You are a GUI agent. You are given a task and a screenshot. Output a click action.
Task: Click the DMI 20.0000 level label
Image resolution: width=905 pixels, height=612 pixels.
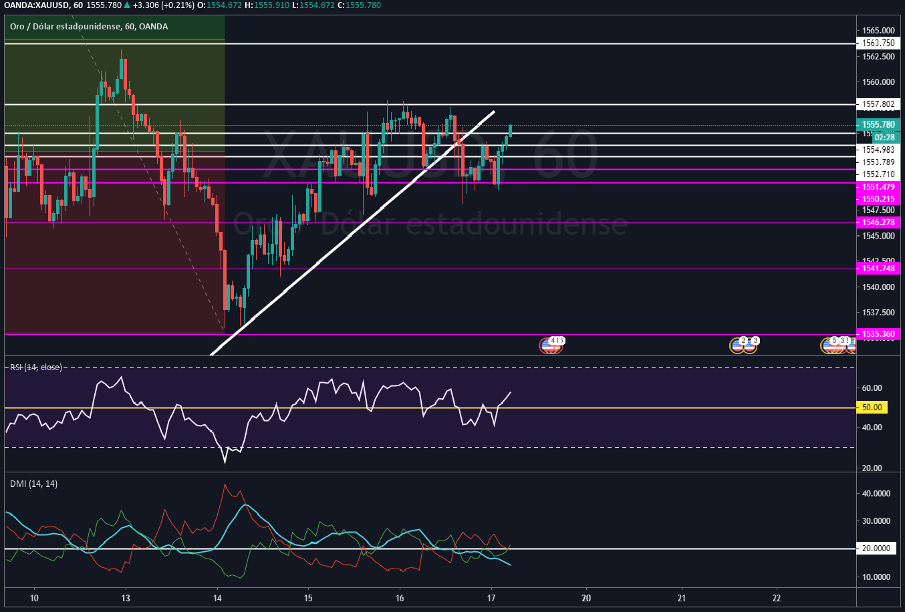[874, 549]
